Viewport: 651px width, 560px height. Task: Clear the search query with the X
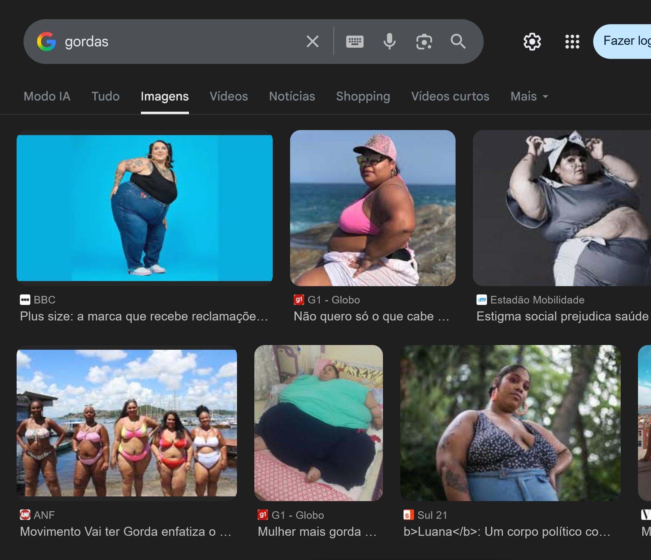click(312, 42)
